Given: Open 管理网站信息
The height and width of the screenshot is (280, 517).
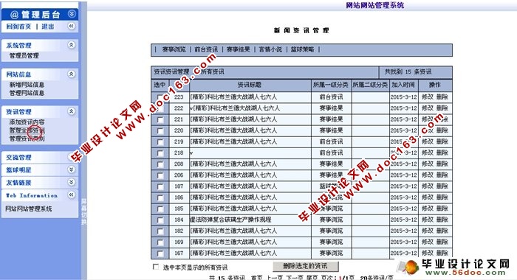Looking at the screenshot, I should (27, 93).
